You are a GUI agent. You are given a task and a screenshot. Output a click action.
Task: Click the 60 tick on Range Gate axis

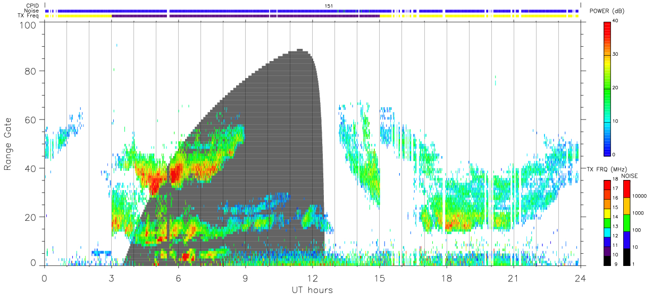[30, 120]
